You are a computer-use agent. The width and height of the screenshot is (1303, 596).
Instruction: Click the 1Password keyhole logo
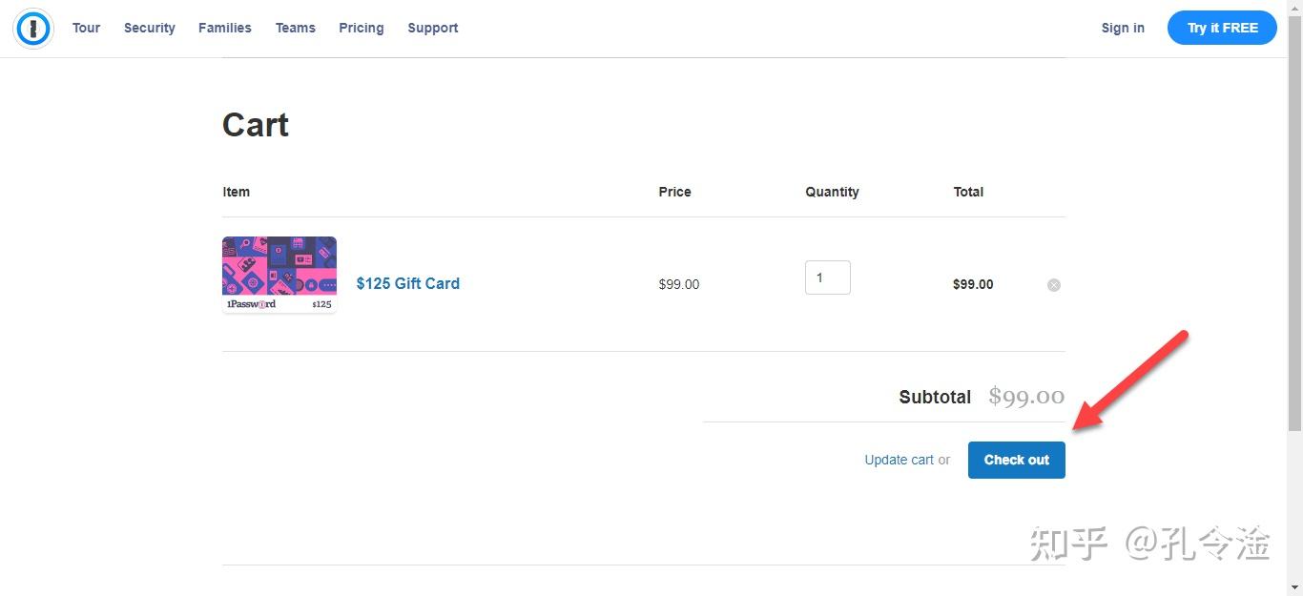pos(33,29)
